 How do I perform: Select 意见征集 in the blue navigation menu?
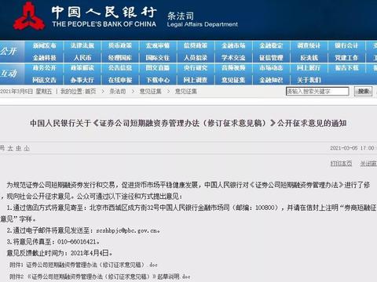[x=233, y=80]
